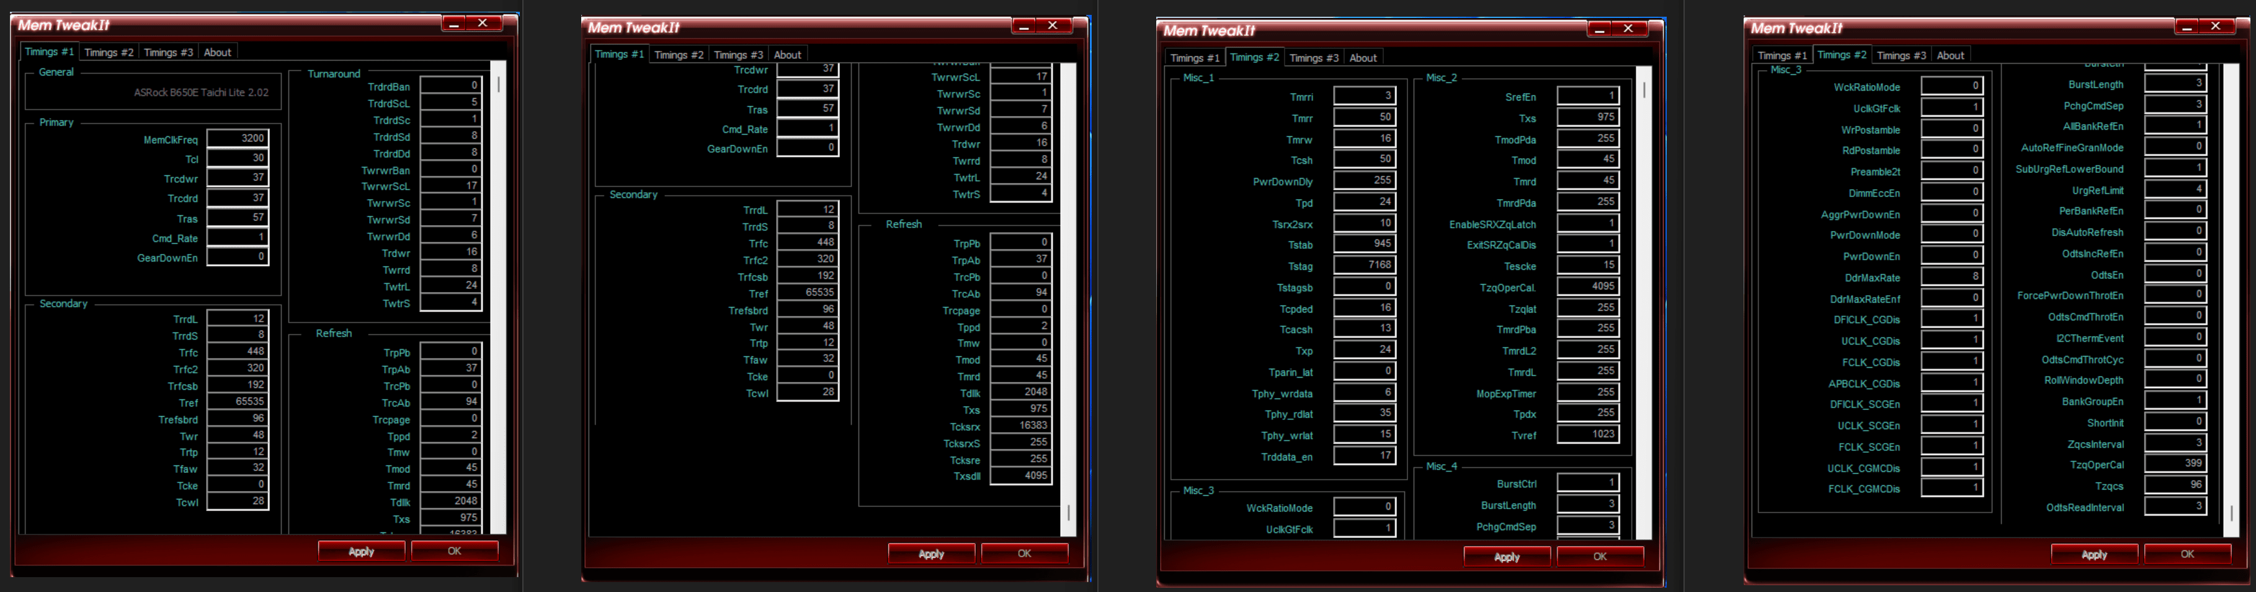Click Apply button in rightmost window

tap(2094, 554)
